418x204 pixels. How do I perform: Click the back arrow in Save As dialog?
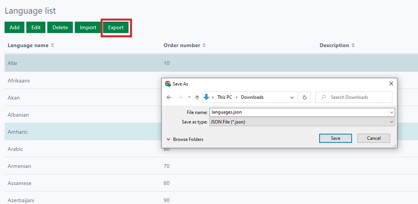pos(170,97)
